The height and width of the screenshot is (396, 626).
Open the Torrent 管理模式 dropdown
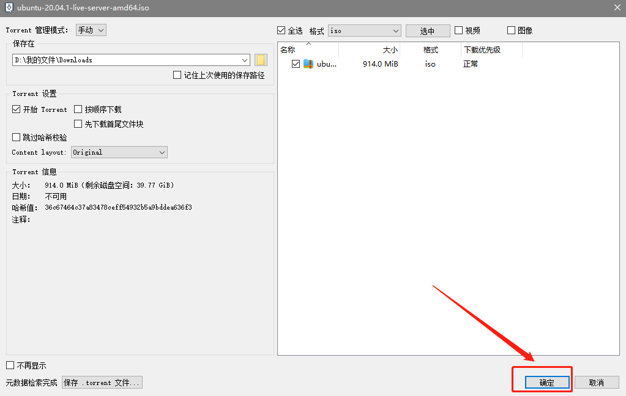click(91, 30)
